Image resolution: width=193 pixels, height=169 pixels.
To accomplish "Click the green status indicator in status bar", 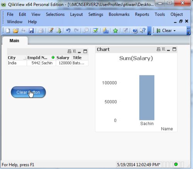I will 176,164.
